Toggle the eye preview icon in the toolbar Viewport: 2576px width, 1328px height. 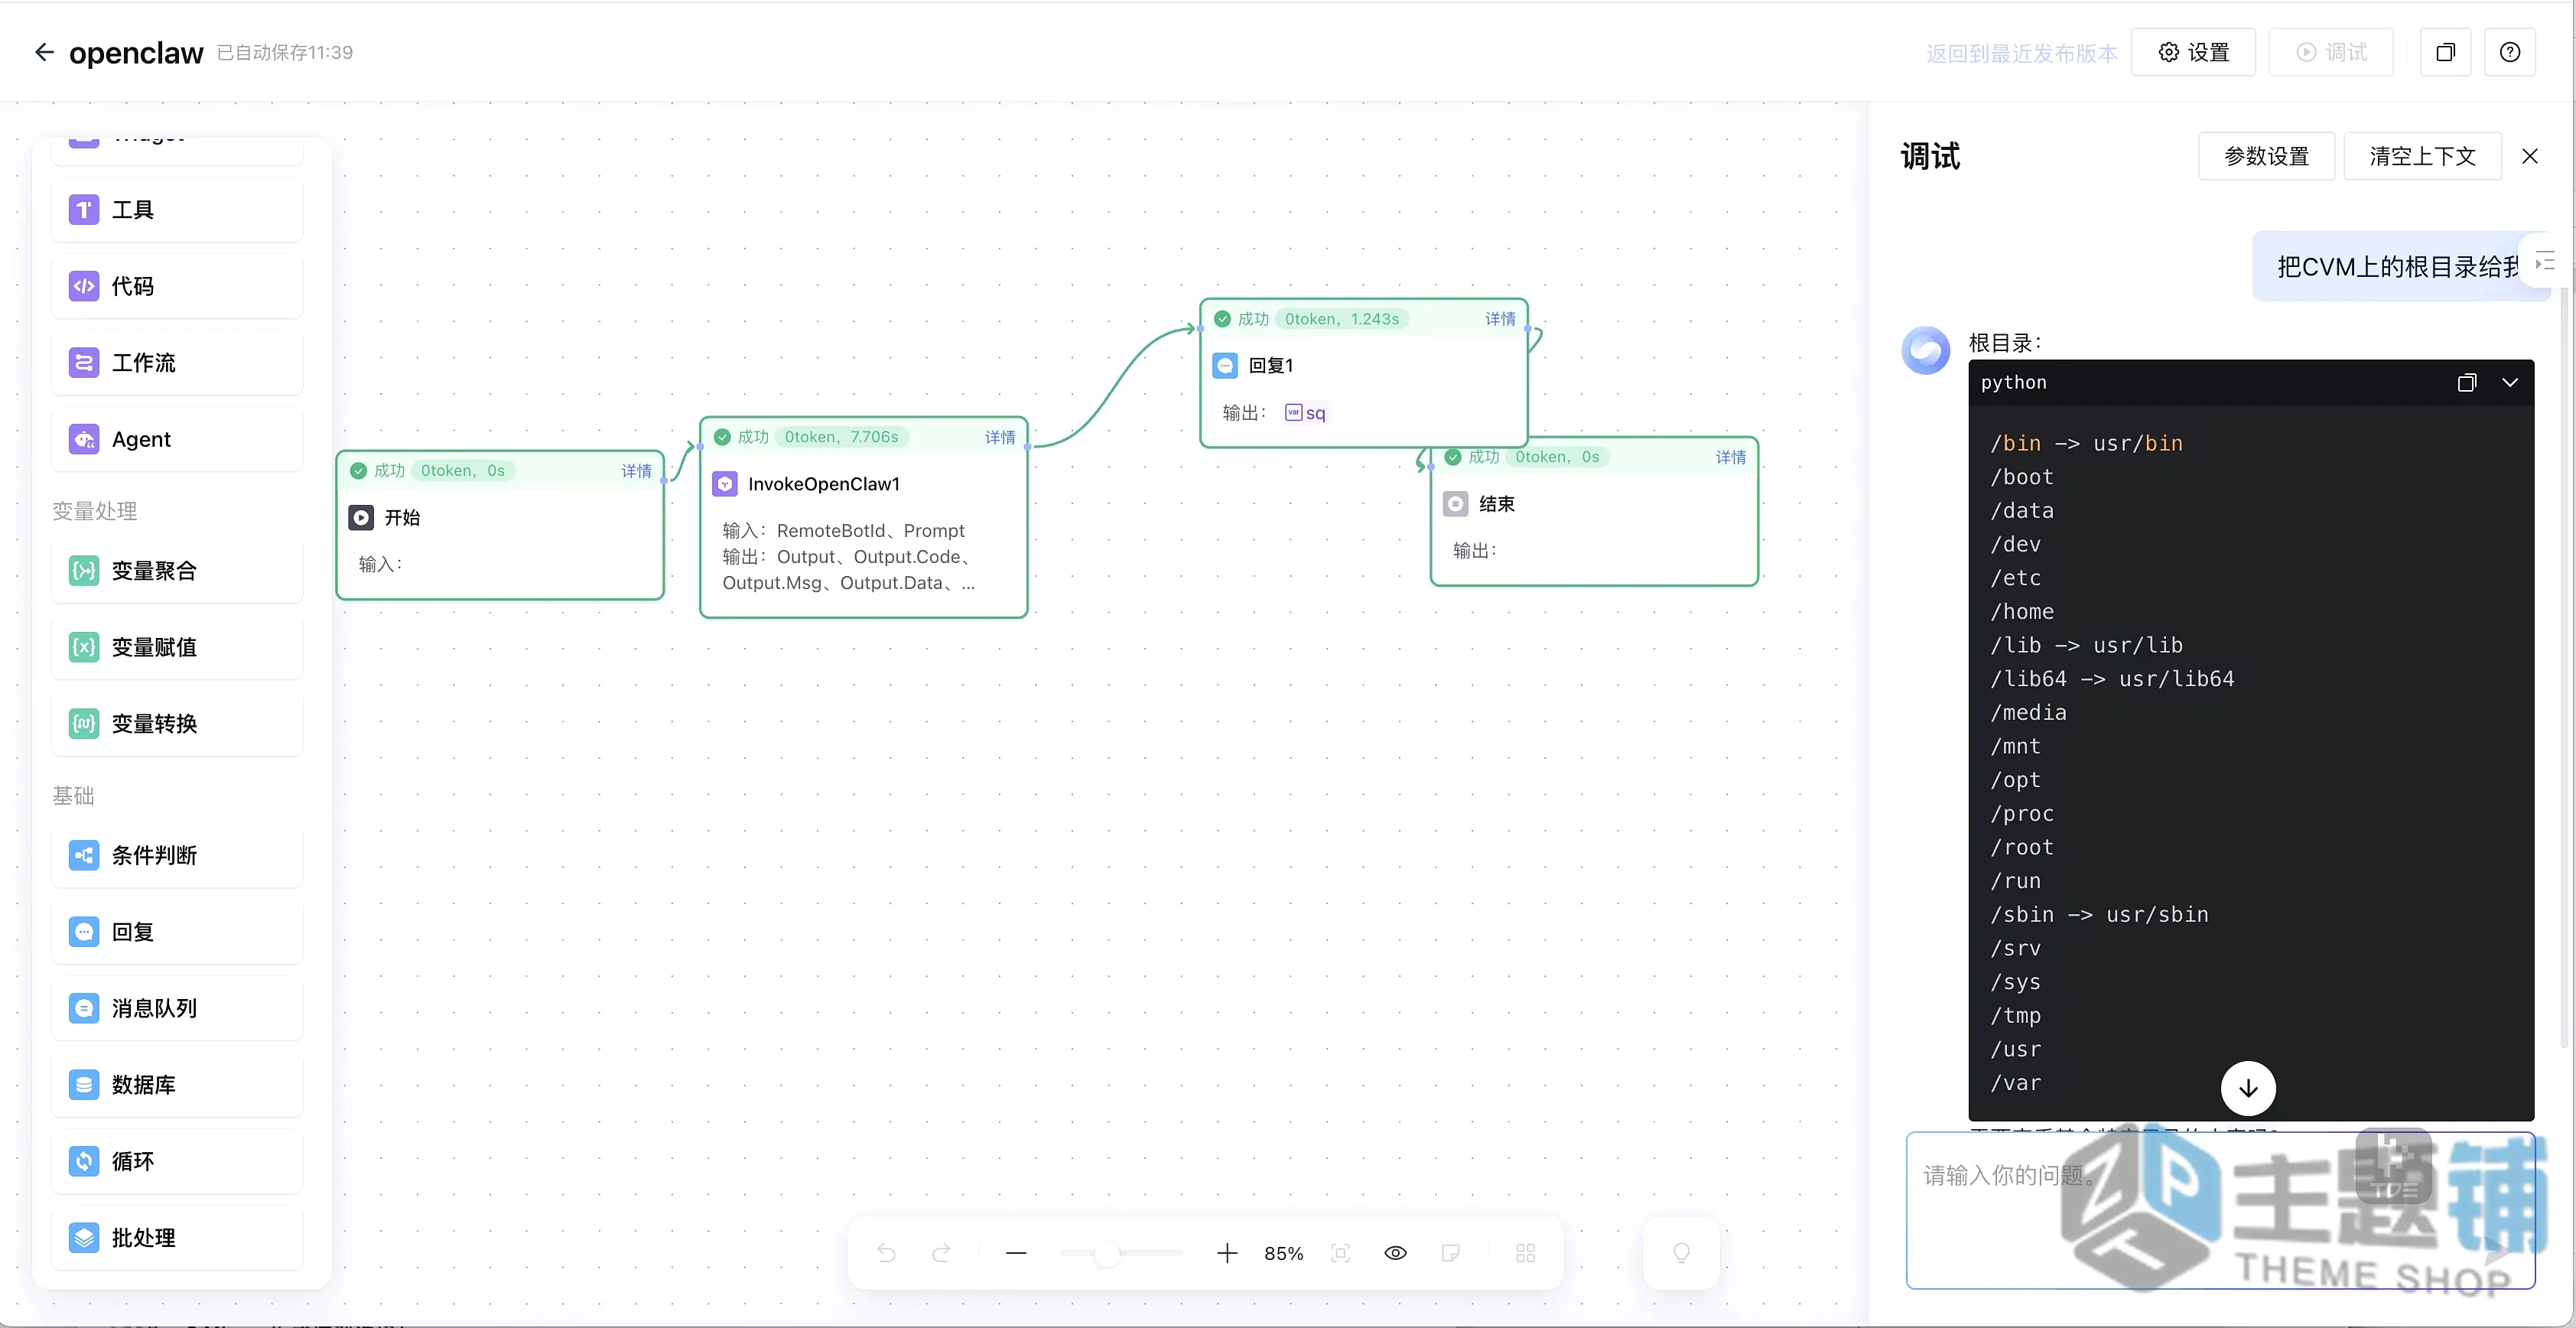pyautogui.click(x=1396, y=1253)
